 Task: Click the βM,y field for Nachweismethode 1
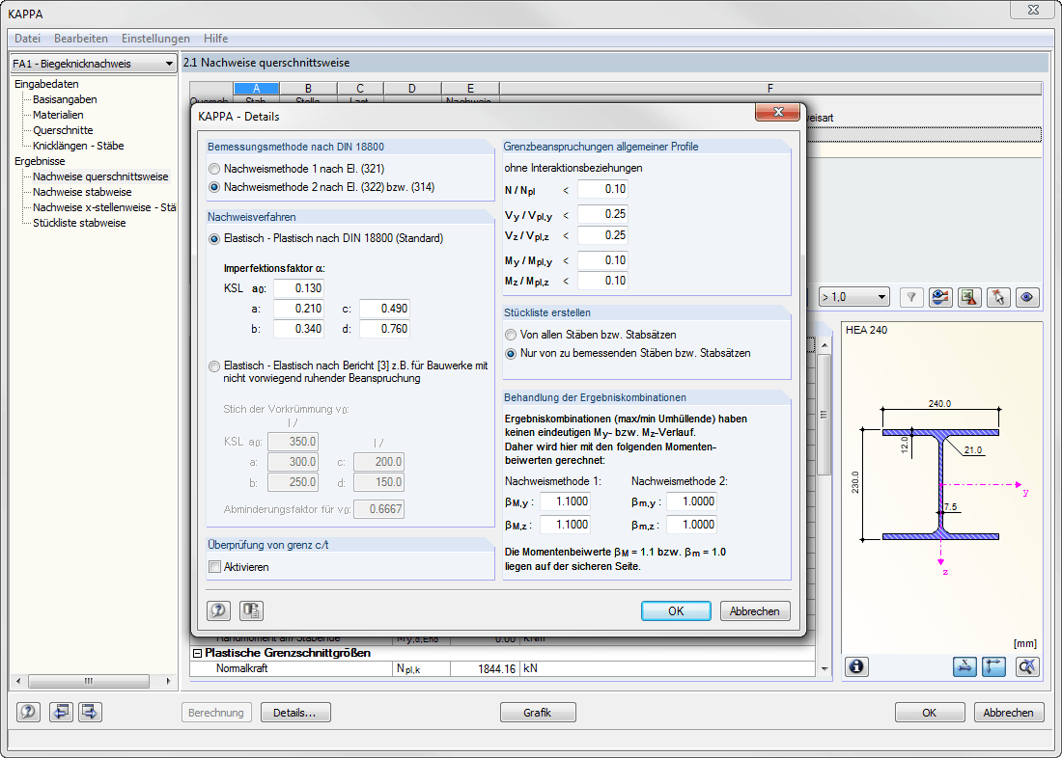point(565,501)
